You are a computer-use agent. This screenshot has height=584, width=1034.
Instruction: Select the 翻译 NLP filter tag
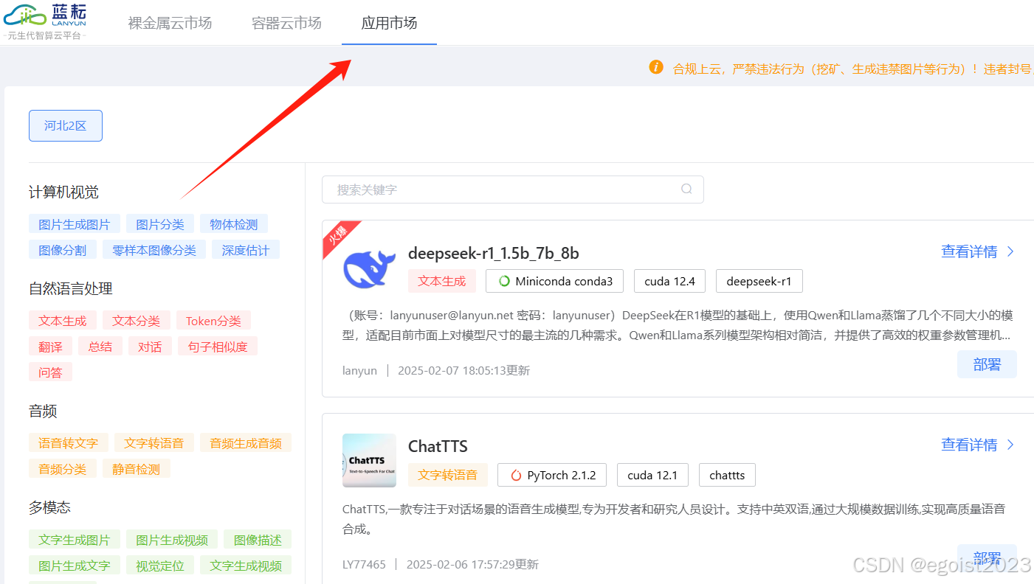50,346
